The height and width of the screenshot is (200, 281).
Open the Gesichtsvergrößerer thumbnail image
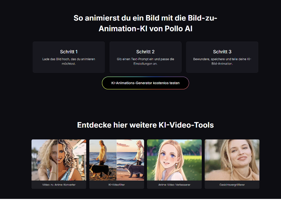coord(232,160)
